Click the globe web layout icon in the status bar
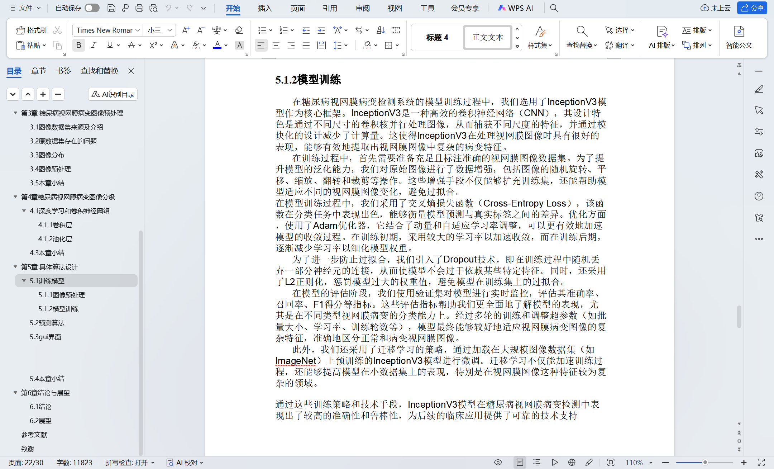 click(572, 463)
